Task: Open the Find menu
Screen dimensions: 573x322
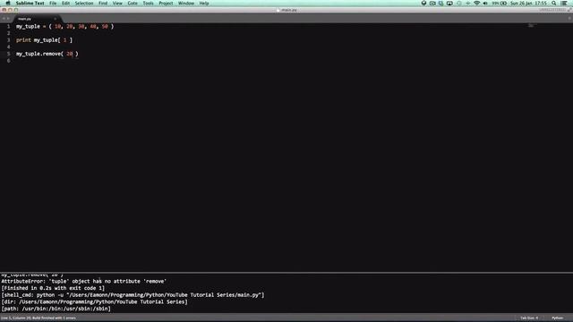Action: (x=103, y=4)
